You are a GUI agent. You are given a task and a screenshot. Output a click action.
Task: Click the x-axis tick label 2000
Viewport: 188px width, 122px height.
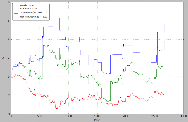(x=126, y=116)
